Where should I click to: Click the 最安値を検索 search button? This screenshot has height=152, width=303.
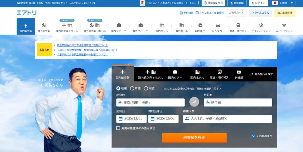click(x=194, y=138)
